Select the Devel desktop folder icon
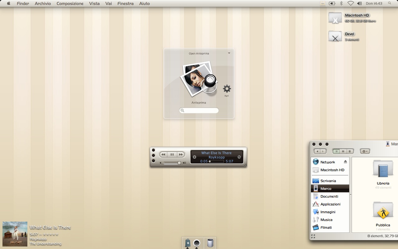 coord(335,36)
